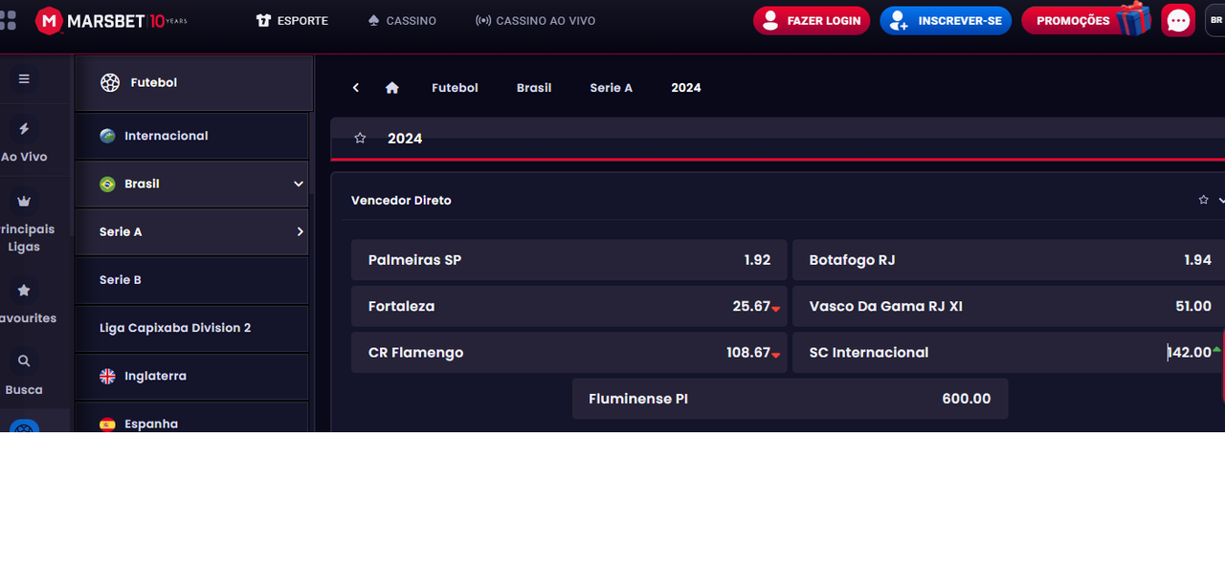The height and width of the screenshot is (566, 1225).
Task: Click the promotions gift box icon
Action: [x=1134, y=18]
